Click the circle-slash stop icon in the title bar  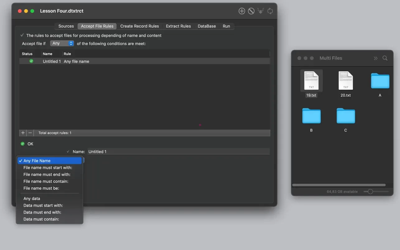251,11
